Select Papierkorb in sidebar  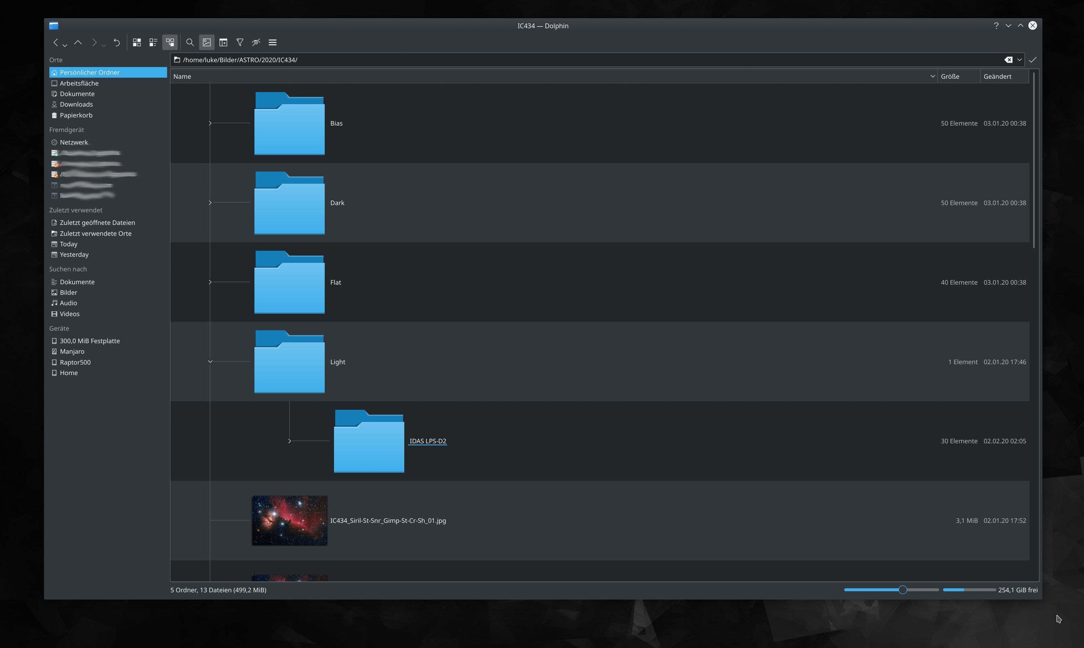tap(76, 115)
